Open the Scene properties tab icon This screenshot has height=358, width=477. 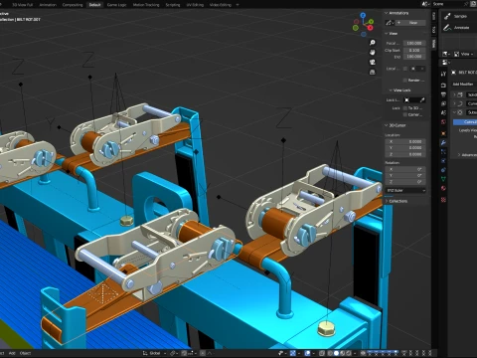coord(443,113)
